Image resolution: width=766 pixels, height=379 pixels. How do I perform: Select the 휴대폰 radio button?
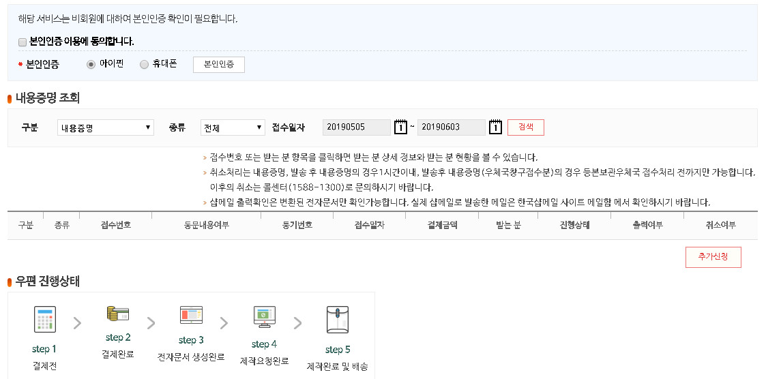tap(144, 65)
